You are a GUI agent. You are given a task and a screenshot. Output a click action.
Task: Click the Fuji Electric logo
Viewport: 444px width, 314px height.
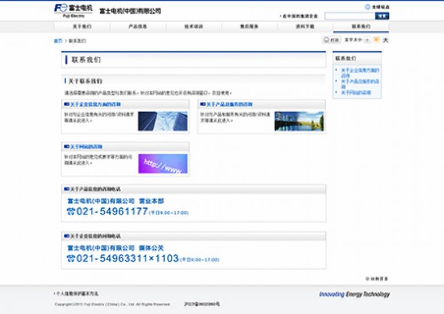(x=73, y=11)
